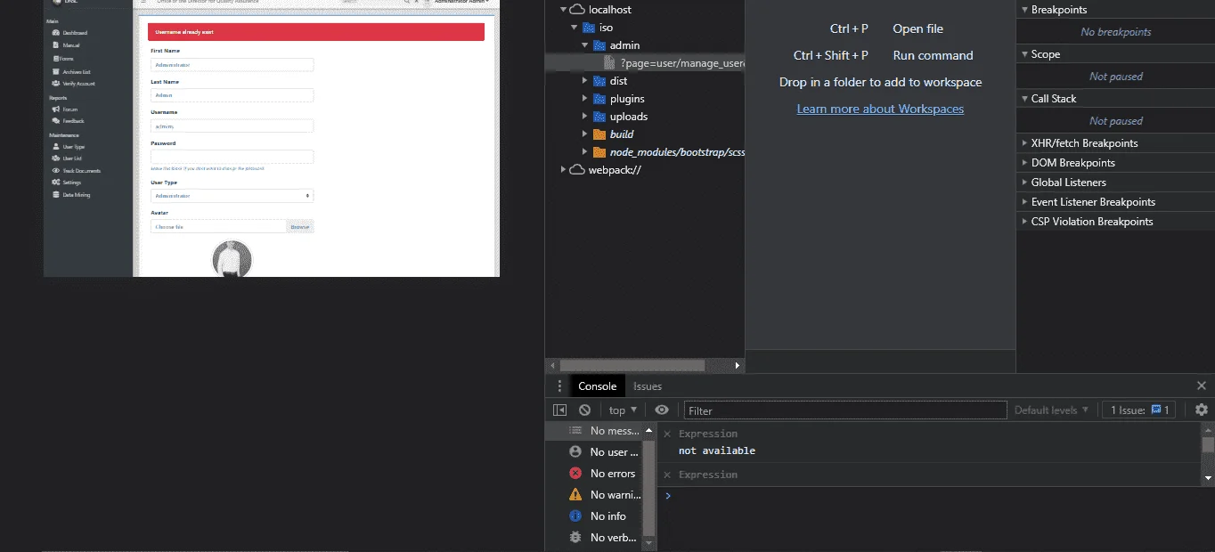The image size is (1215, 552).
Task: Click the avatar preview image
Action: [232, 259]
